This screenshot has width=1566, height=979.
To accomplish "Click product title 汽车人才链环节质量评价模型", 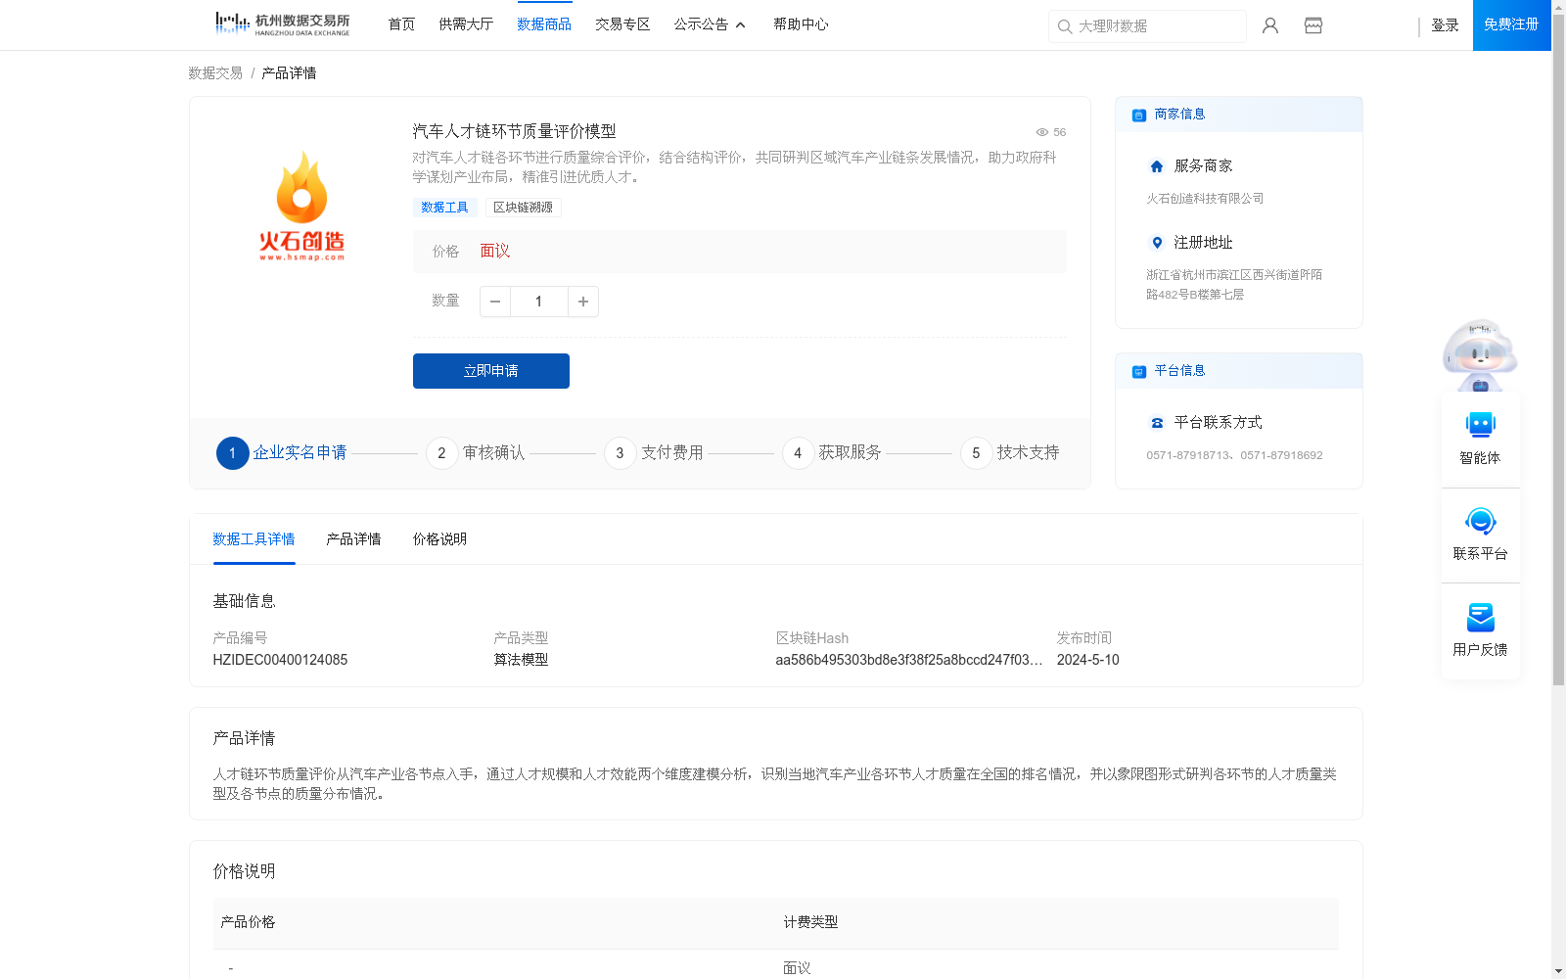I will pyautogui.click(x=514, y=131).
